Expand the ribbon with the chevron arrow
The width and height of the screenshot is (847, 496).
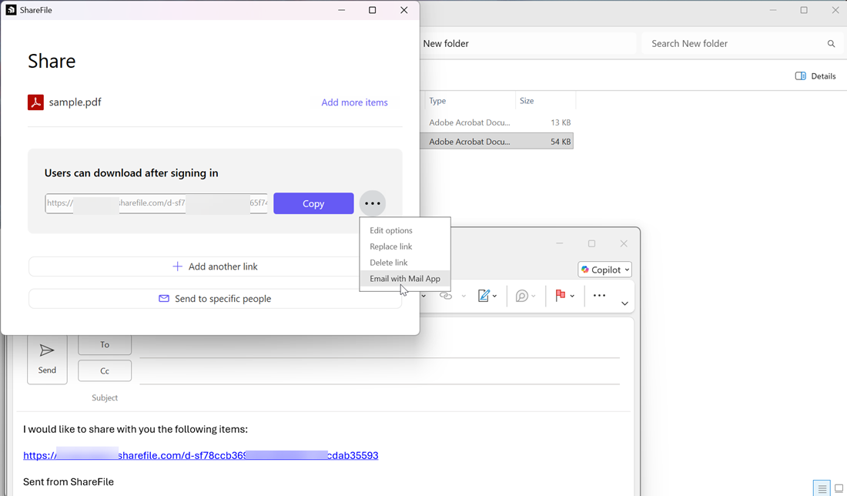point(624,303)
